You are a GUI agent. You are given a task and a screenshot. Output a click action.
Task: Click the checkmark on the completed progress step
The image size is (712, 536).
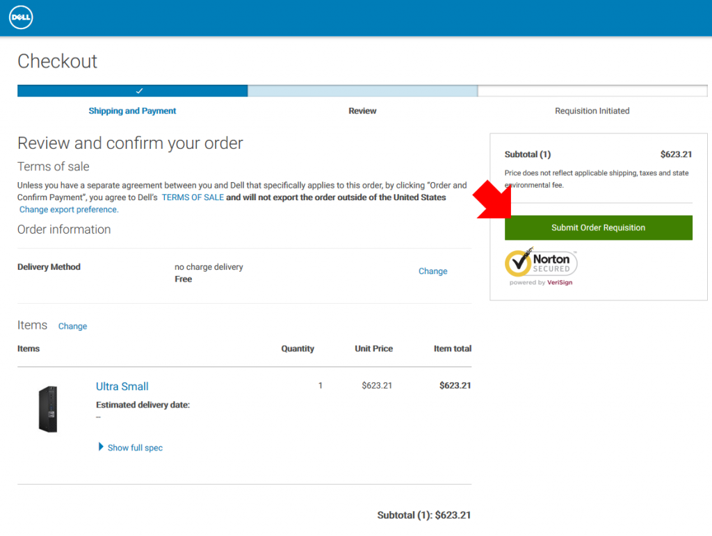tap(139, 91)
